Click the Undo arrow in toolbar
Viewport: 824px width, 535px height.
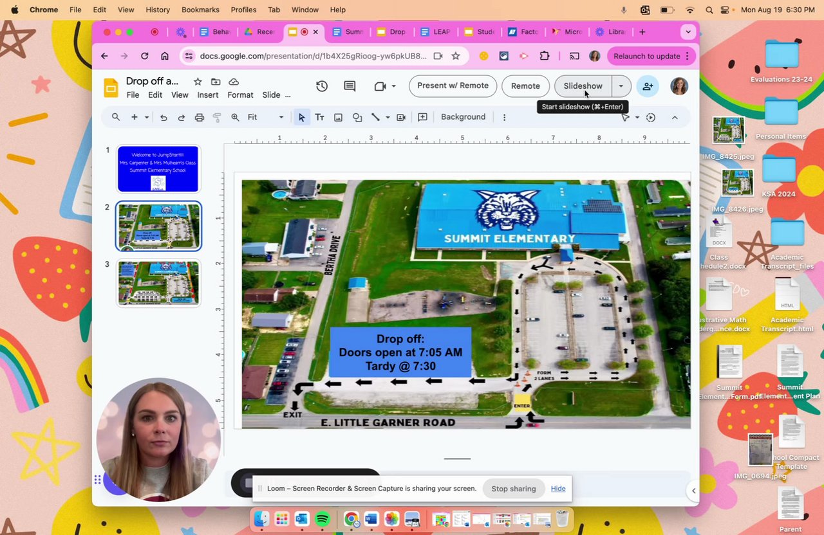coord(164,118)
